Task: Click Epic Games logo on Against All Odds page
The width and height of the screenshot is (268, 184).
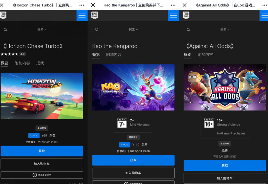Action: [186, 15]
